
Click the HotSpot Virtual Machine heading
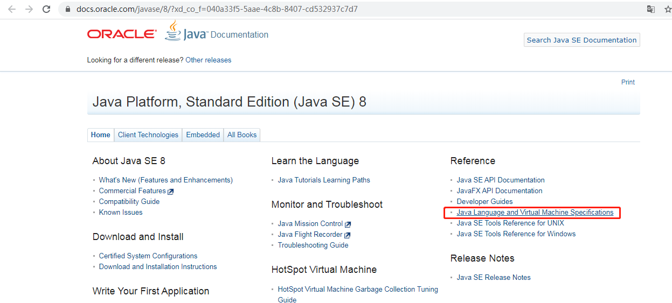coord(324,270)
